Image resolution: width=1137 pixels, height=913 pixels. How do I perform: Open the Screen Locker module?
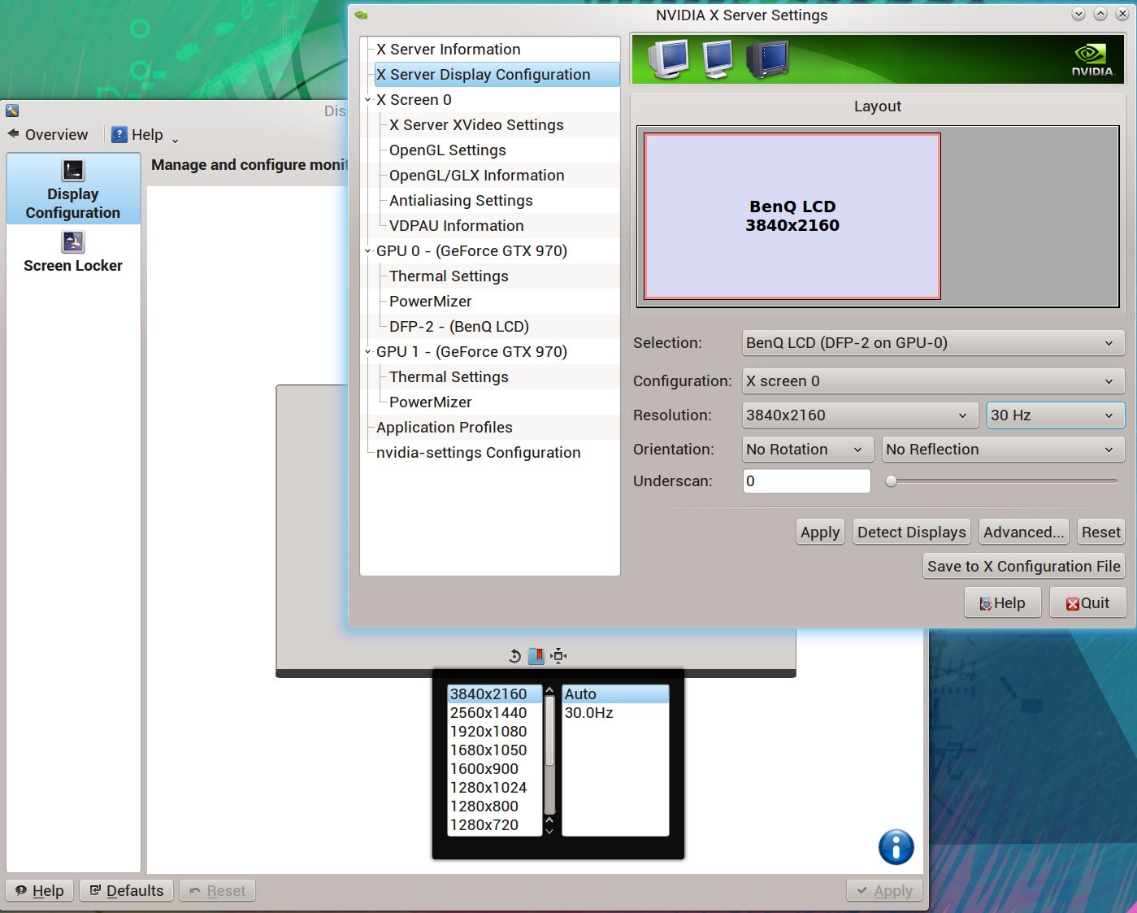click(73, 252)
